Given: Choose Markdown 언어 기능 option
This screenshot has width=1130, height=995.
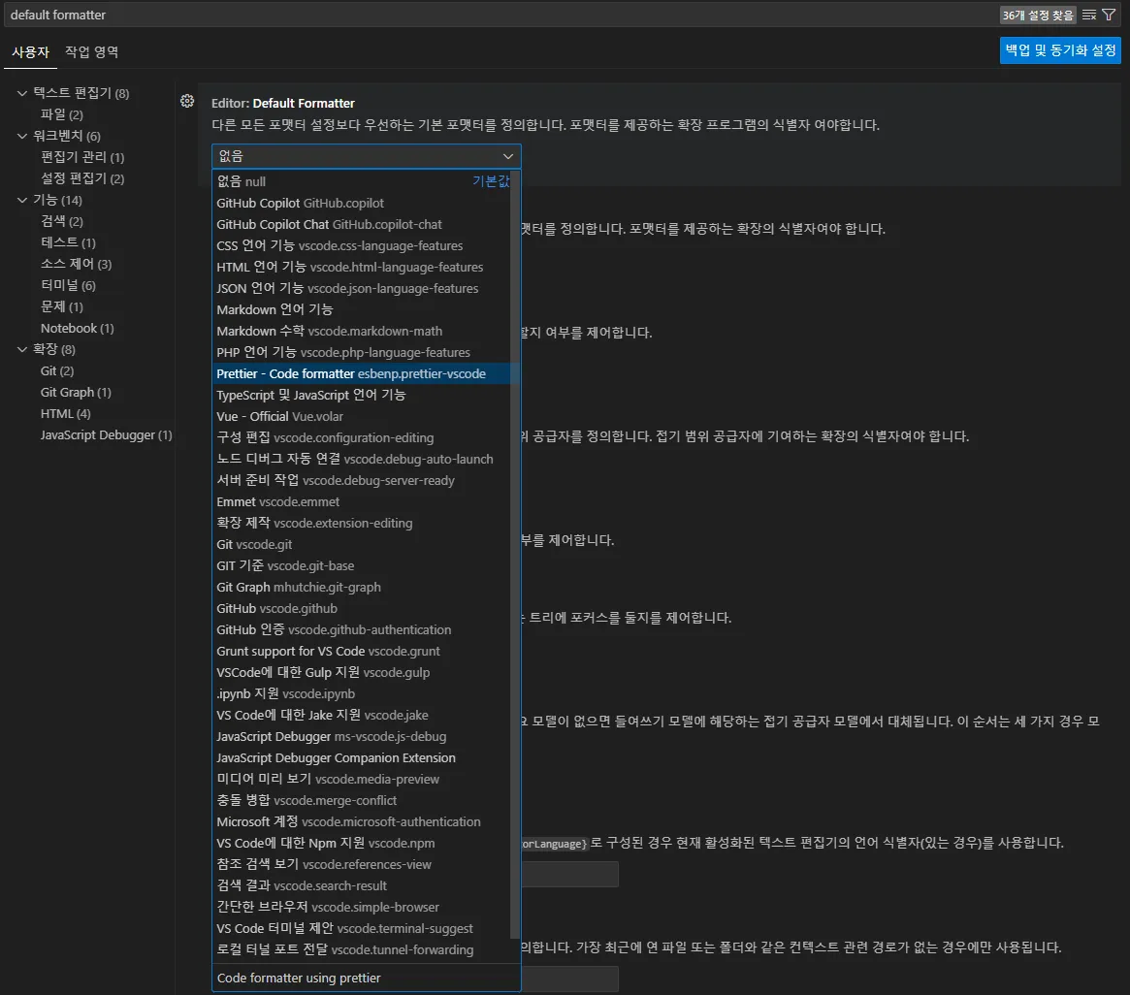Looking at the screenshot, I should coord(362,309).
